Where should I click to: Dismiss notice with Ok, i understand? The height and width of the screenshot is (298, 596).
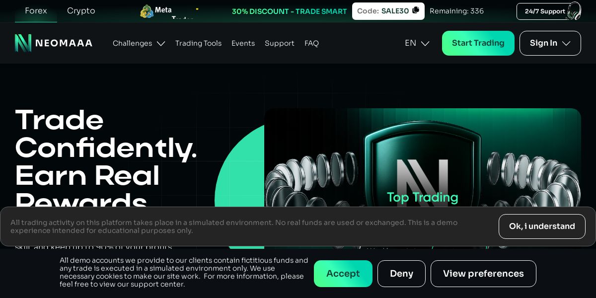(x=542, y=226)
